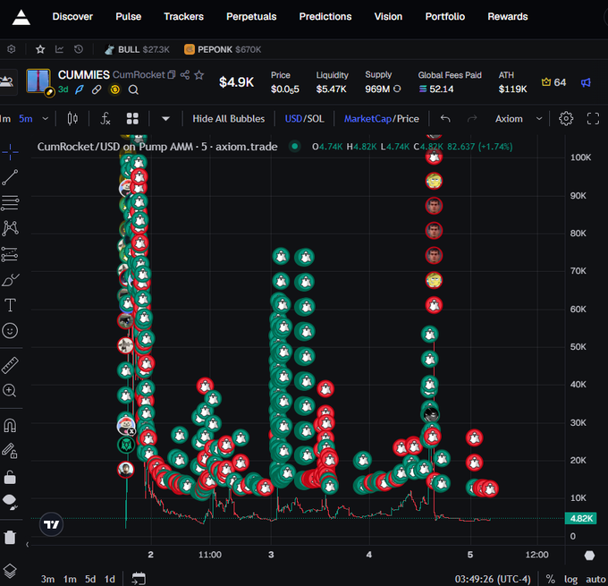
Task: Open Perpetuals section
Action: point(251,17)
